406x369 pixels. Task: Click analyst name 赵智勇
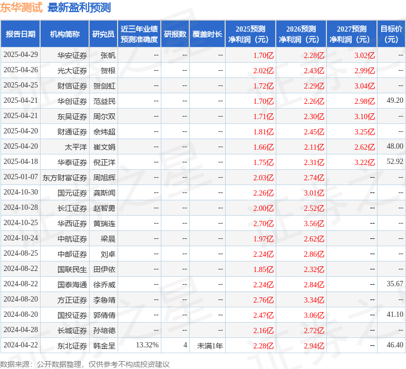point(104,208)
